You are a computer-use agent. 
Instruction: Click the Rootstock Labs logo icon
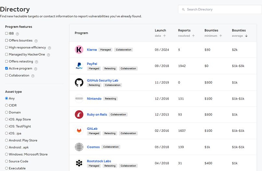pyautogui.click(x=79, y=164)
